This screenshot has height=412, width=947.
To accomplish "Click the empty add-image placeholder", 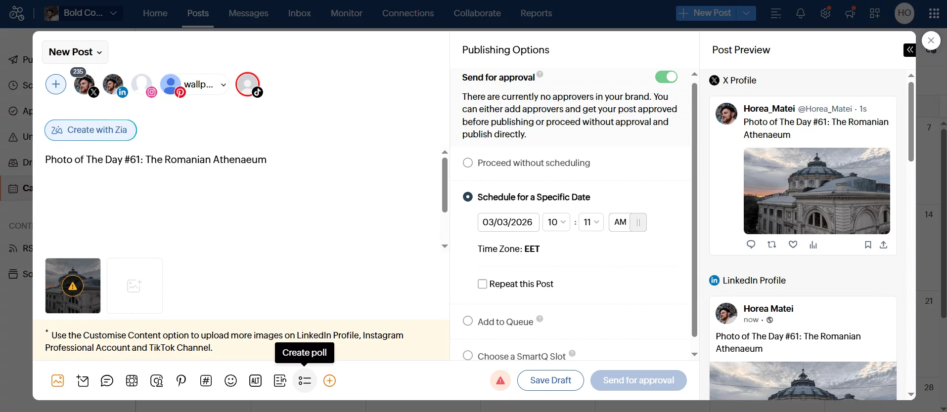I will pyautogui.click(x=135, y=286).
